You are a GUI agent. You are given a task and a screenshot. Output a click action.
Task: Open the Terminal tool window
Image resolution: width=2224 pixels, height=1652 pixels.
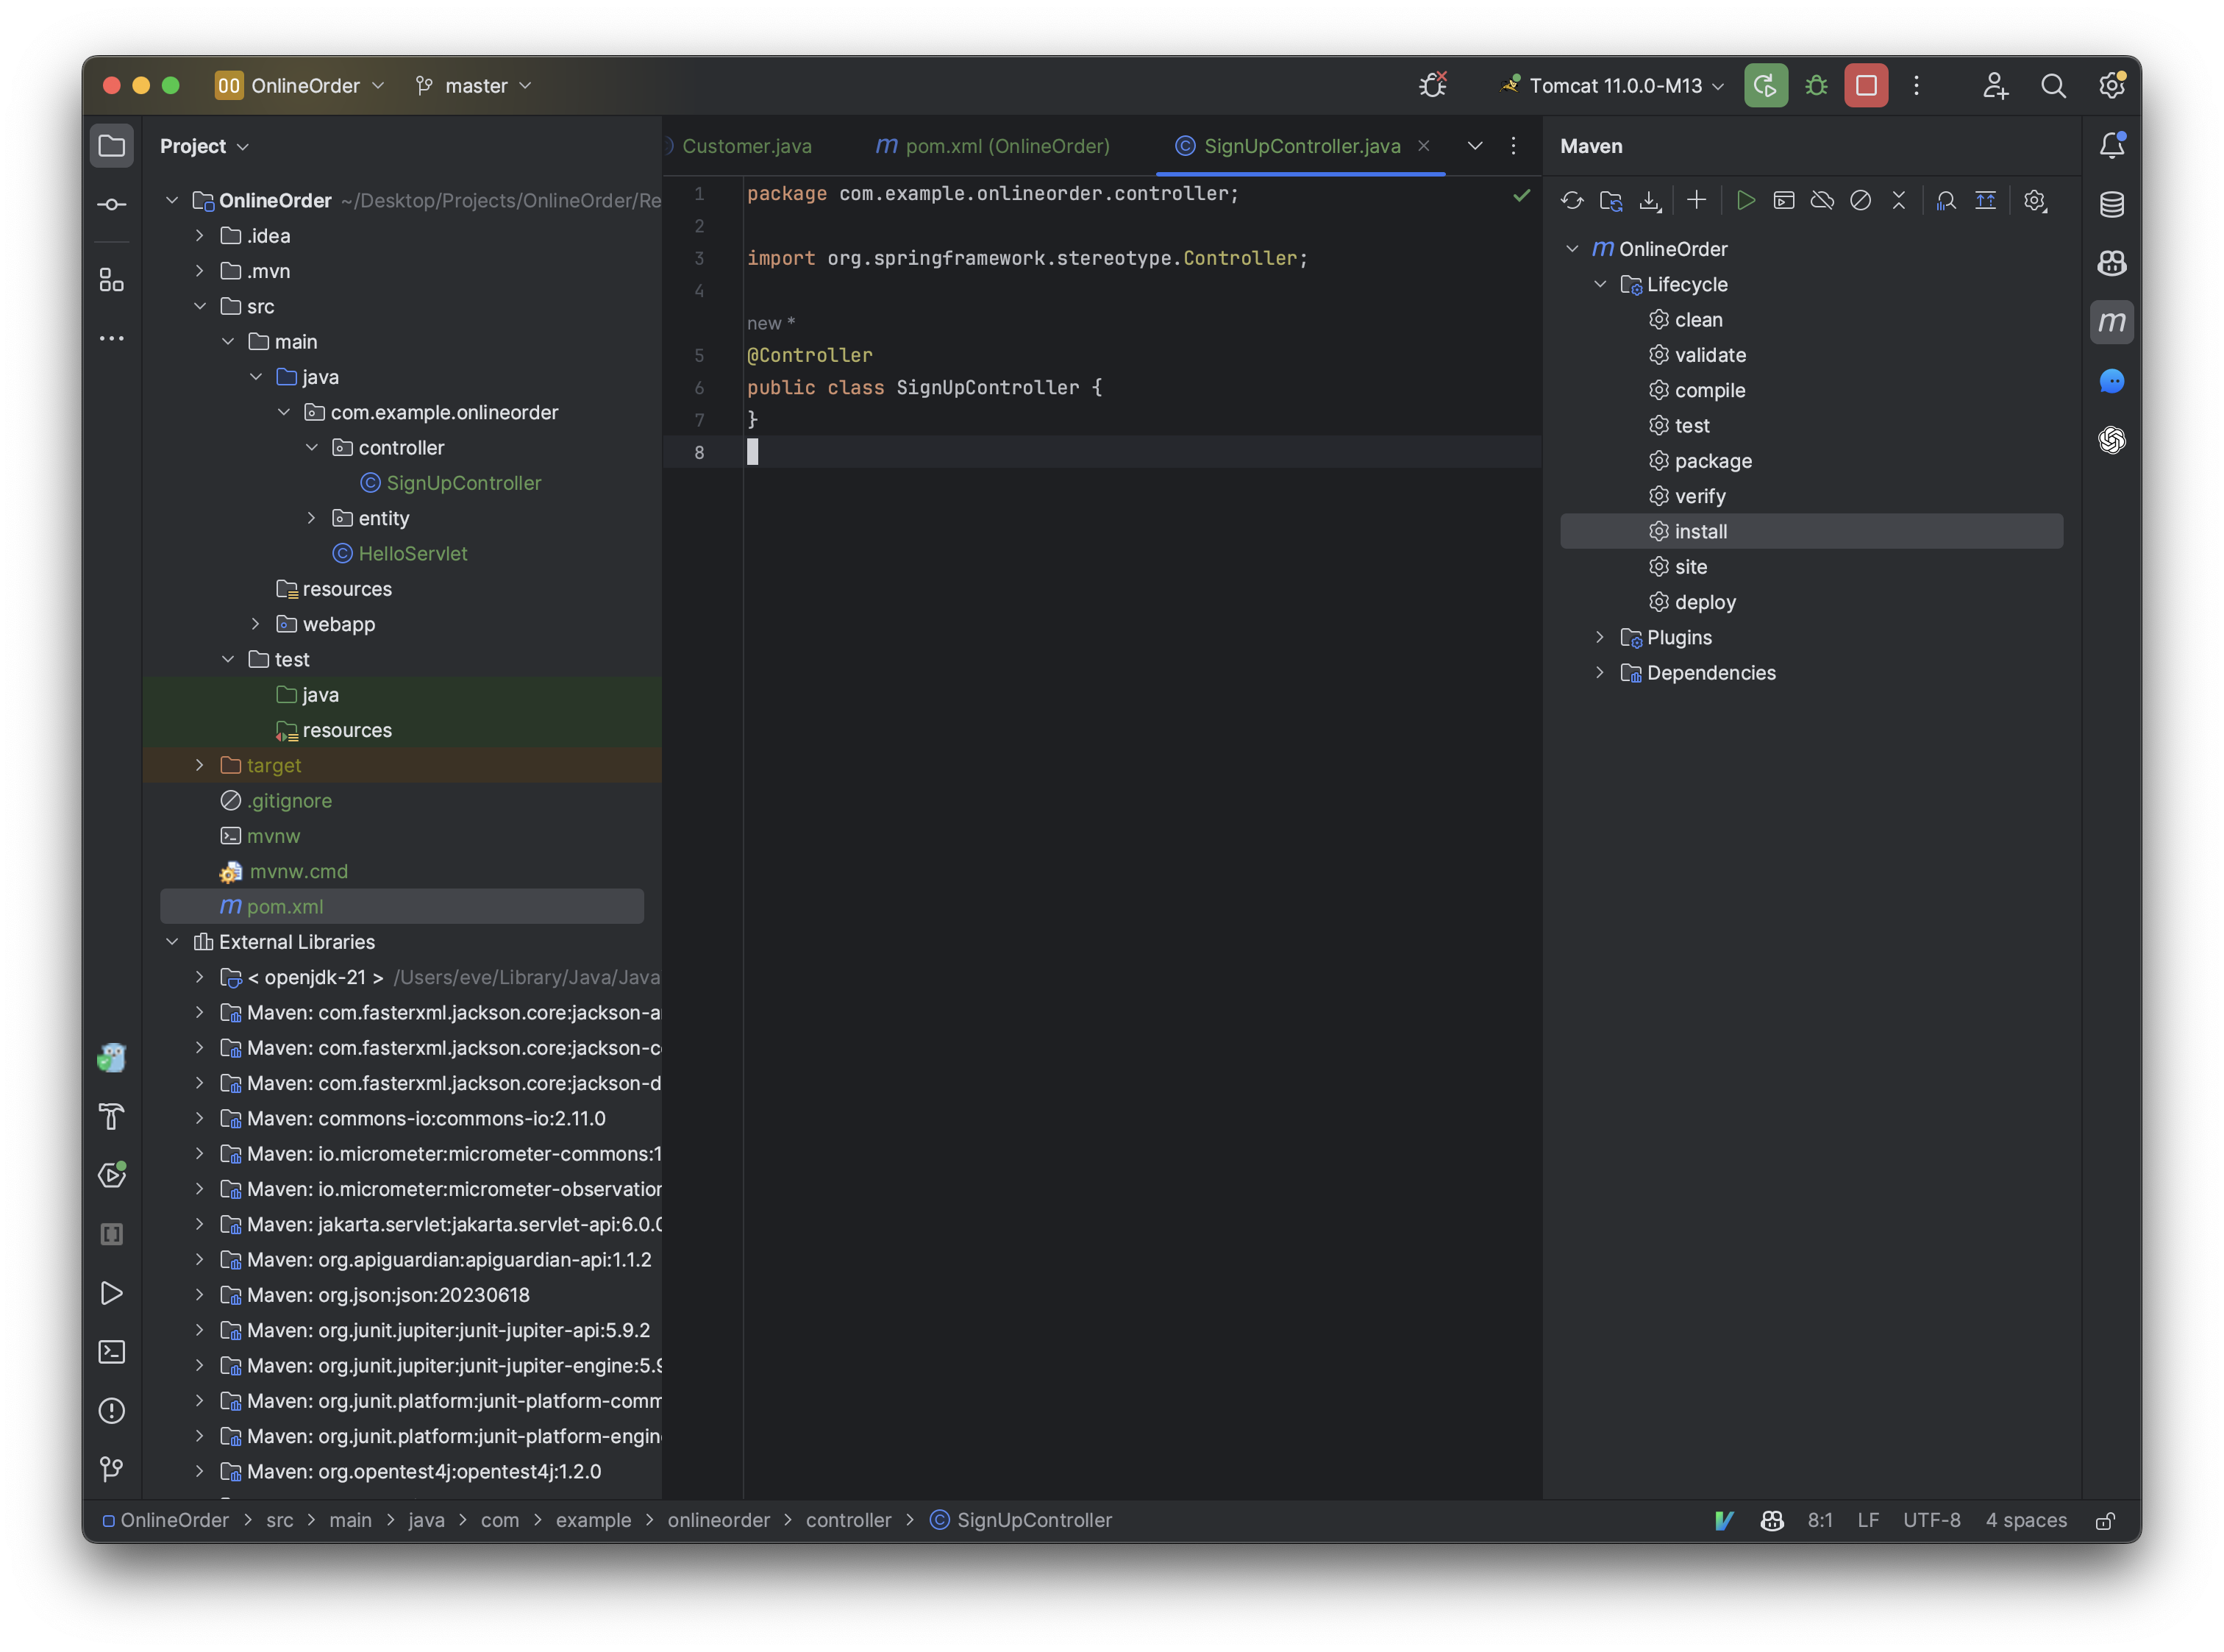[112, 1352]
